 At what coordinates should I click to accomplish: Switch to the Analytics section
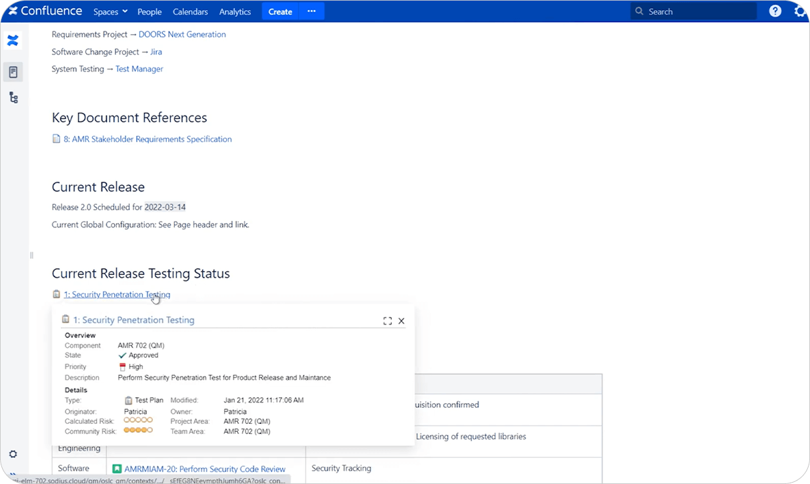tap(235, 11)
